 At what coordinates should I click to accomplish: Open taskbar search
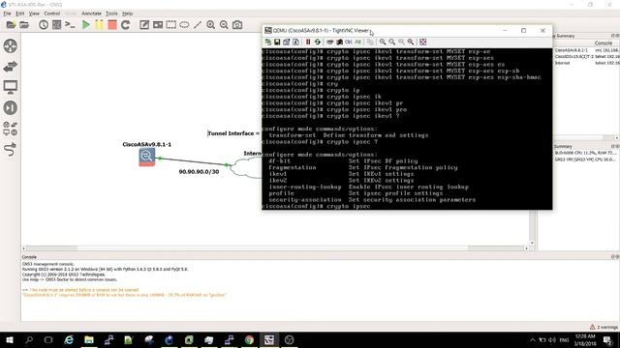tap(29, 339)
